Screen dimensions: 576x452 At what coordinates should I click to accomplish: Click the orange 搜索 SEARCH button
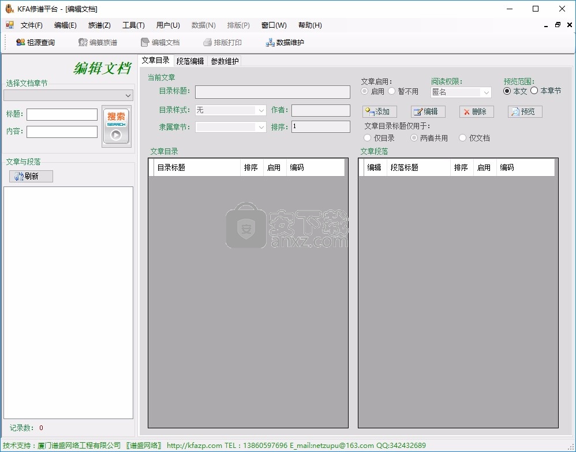point(116,126)
